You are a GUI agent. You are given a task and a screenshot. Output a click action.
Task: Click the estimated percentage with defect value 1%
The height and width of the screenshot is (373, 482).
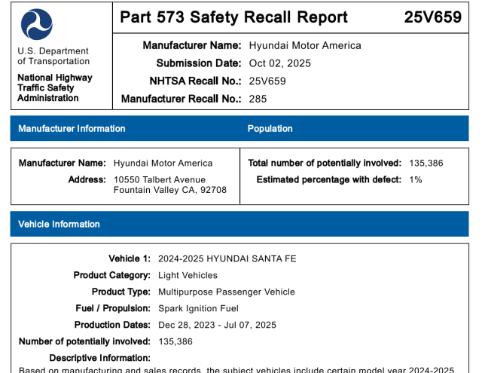coord(416,180)
